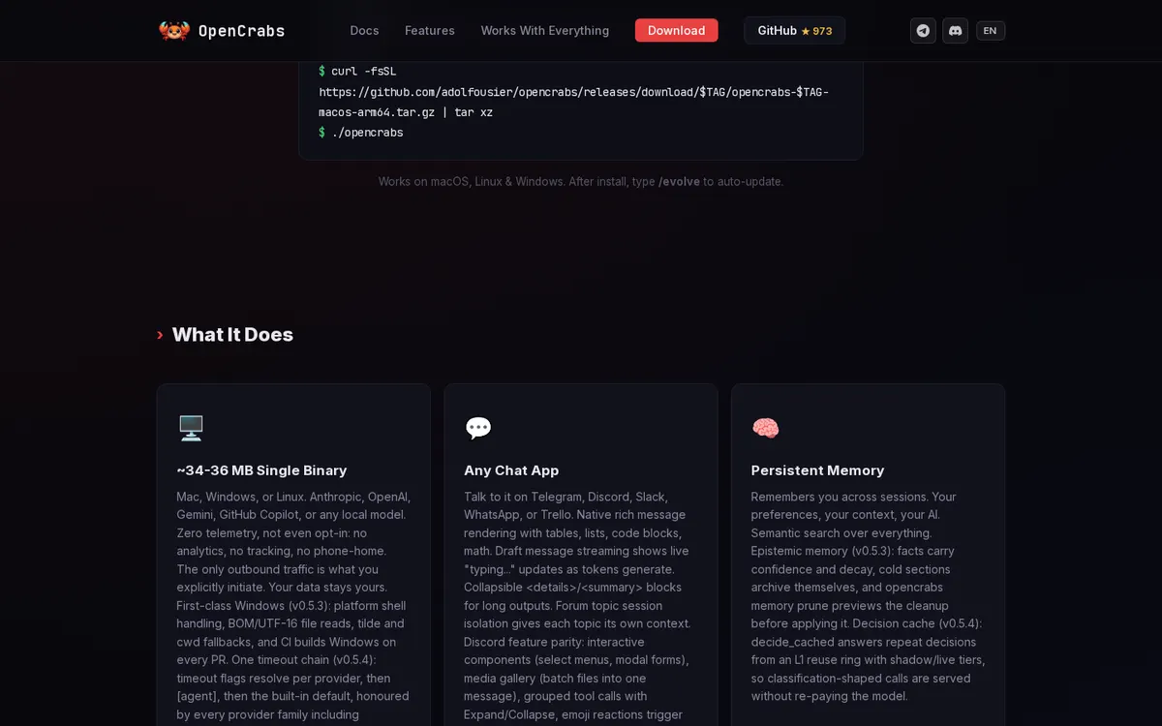Viewport: 1162px width, 726px height.
Task: Click the speech bubble emoji on Any Chat App card
Action: (x=478, y=428)
